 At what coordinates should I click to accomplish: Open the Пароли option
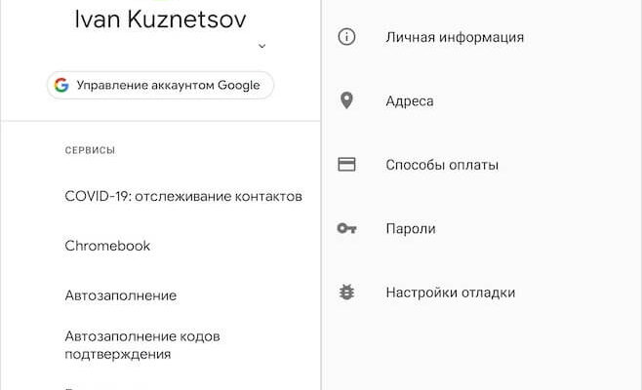[411, 228]
